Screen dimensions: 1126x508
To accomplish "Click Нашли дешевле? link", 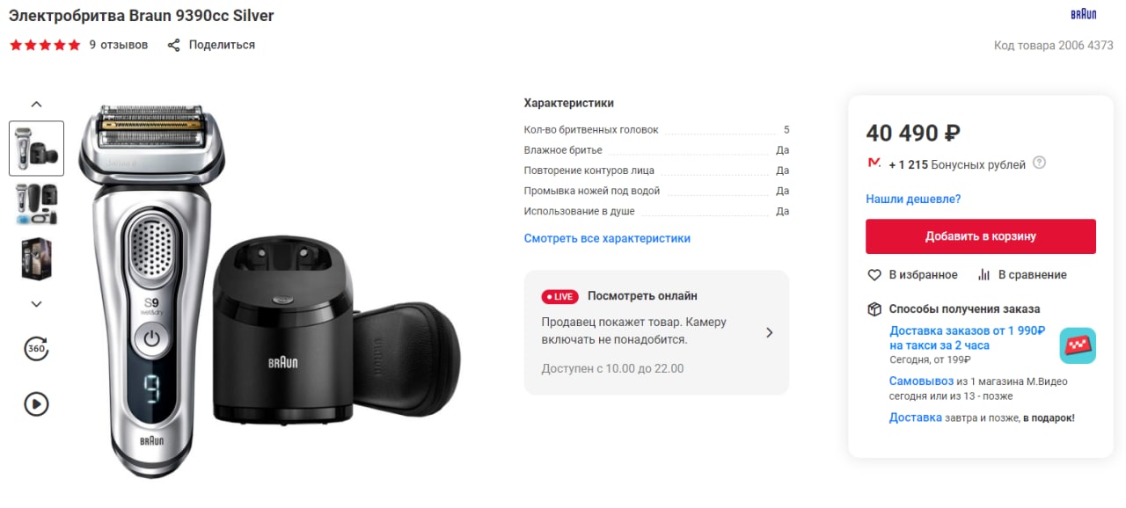I will [913, 200].
